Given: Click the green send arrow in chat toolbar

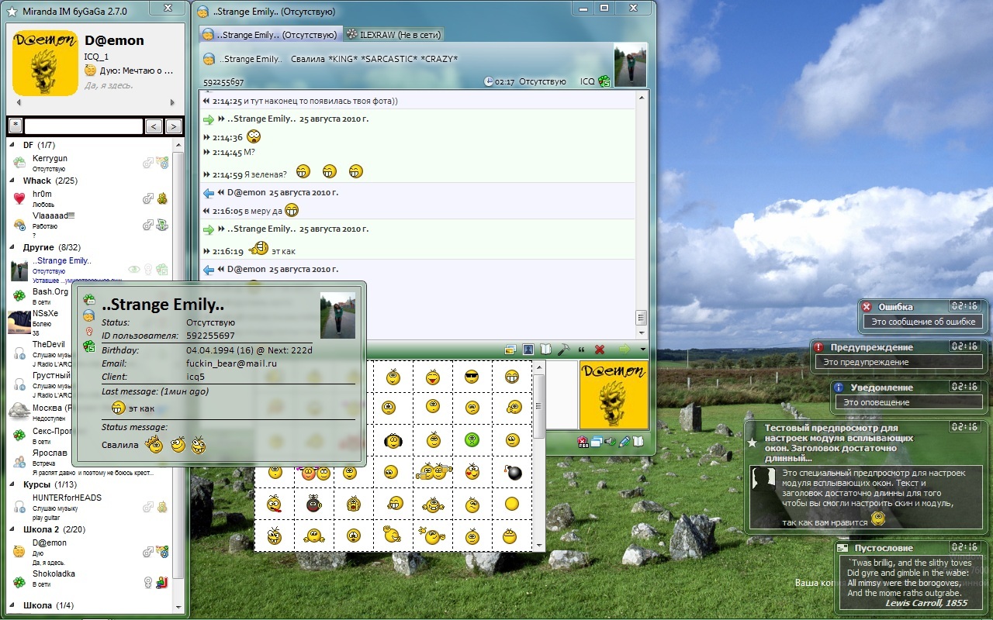Looking at the screenshot, I should (623, 350).
